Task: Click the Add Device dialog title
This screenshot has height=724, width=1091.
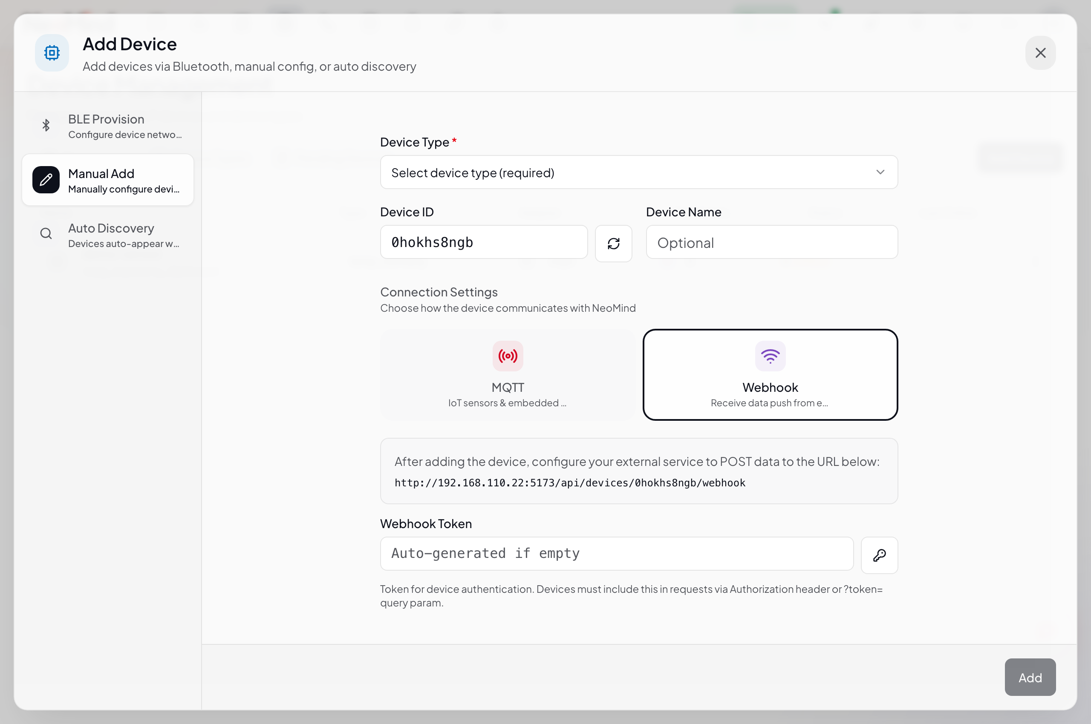Action: 130,44
